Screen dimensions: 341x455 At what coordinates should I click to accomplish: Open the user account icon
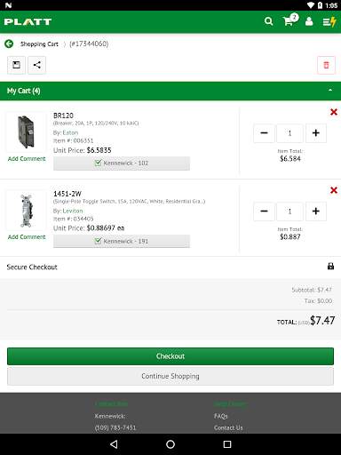[309, 21]
